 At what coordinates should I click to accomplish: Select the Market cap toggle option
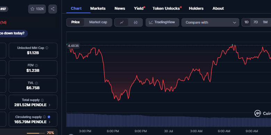(x=98, y=22)
